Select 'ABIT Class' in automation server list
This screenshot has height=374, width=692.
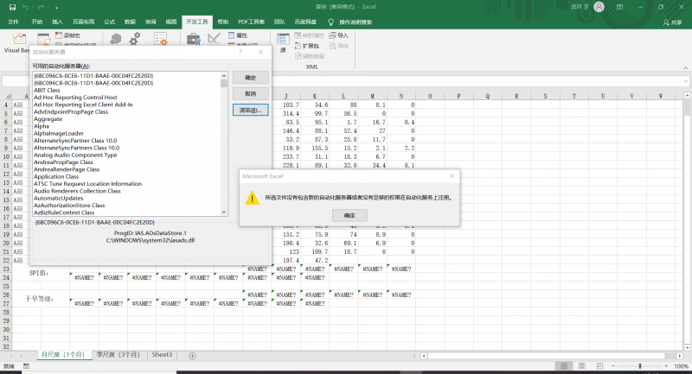[47, 90]
